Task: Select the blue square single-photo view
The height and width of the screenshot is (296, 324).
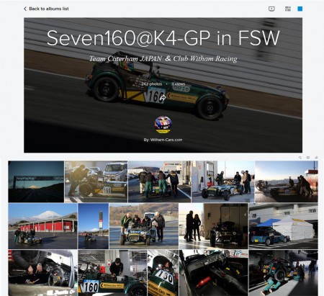Action: pyautogui.click(x=300, y=9)
